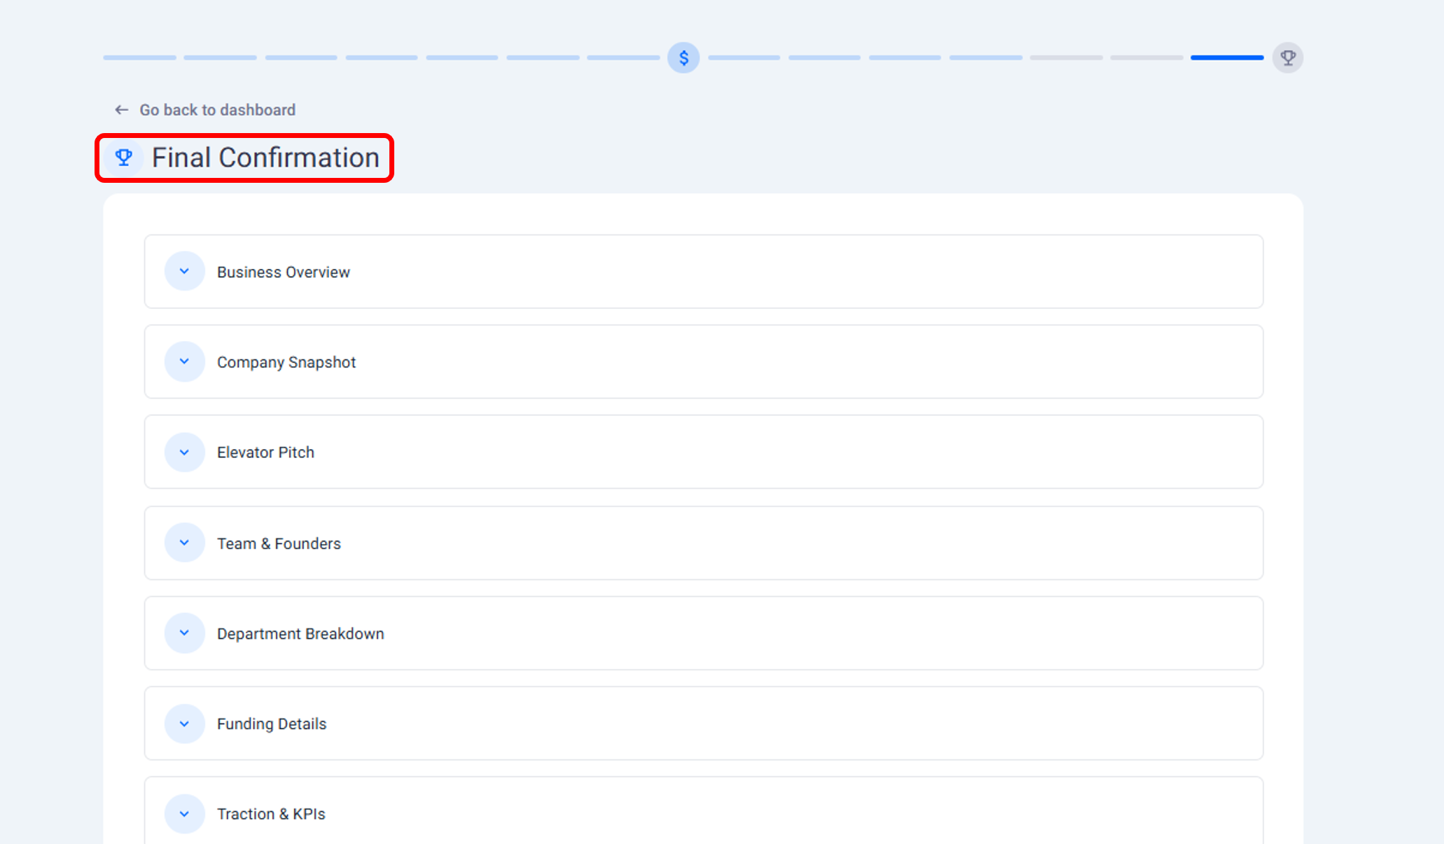1444x844 pixels.
Task: Show Department Breakdown details
Action: pyautogui.click(x=184, y=633)
